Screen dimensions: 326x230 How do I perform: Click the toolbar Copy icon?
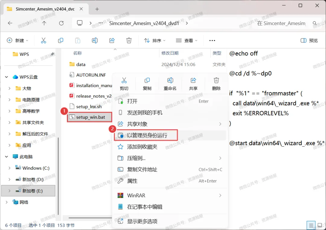click(60, 40)
